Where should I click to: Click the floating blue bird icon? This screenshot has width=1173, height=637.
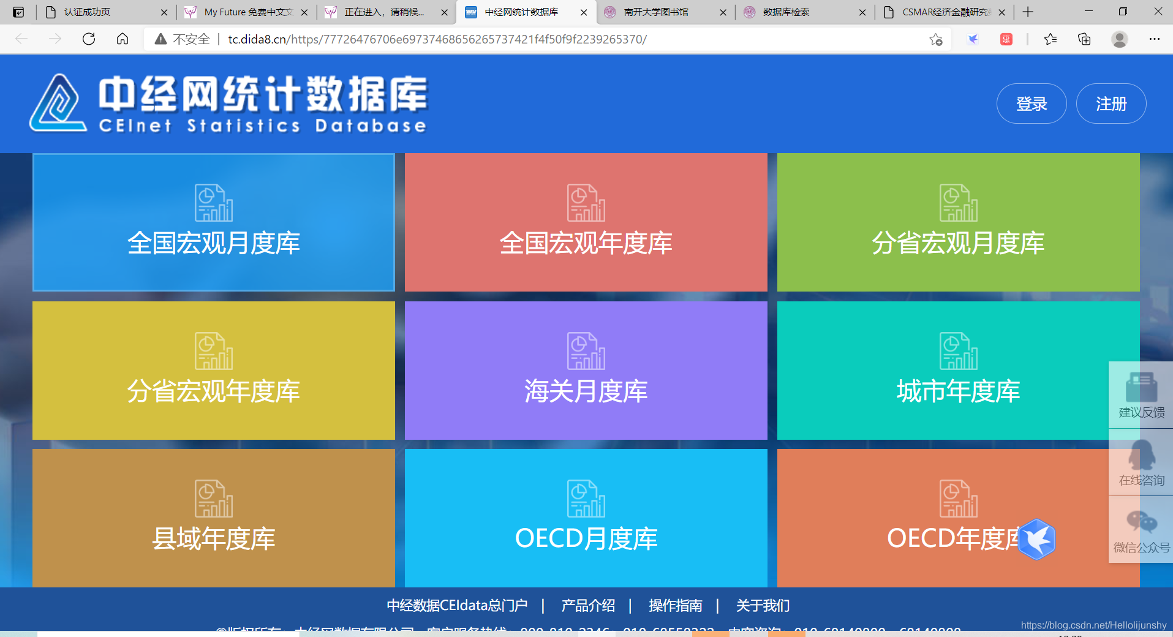coord(1037,539)
